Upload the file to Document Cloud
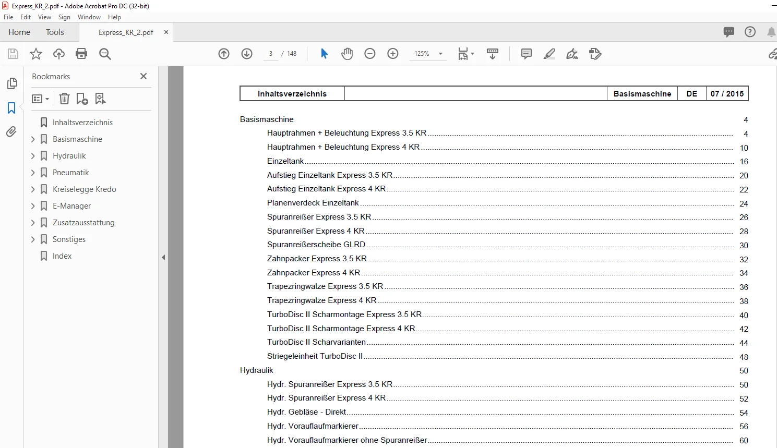The image size is (777, 448). tap(59, 54)
